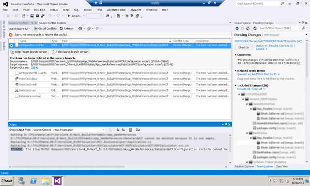Select the Reference.svcmap conflict row

tap(120, 96)
